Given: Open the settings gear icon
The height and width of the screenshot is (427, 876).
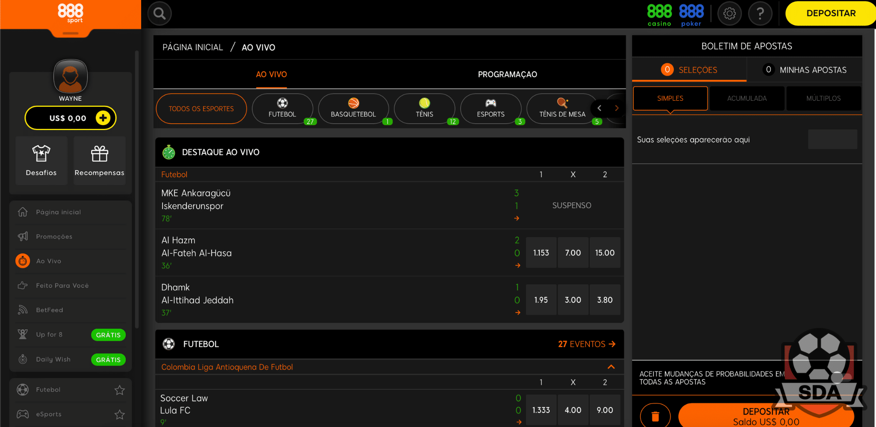Looking at the screenshot, I should coord(729,14).
